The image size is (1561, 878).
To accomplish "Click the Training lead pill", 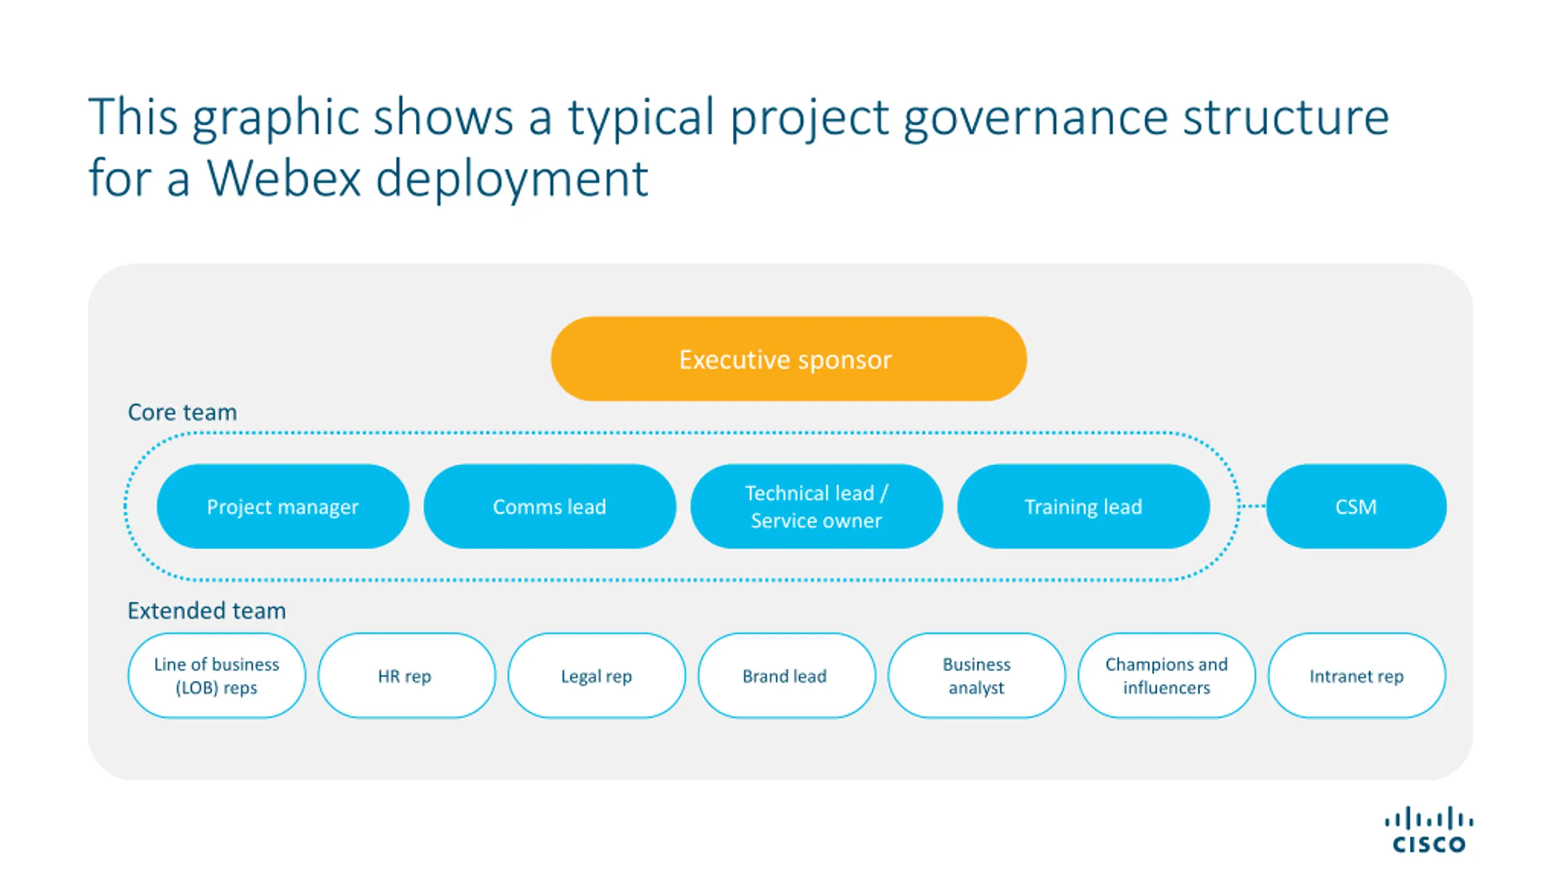I will coord(1084,506).
